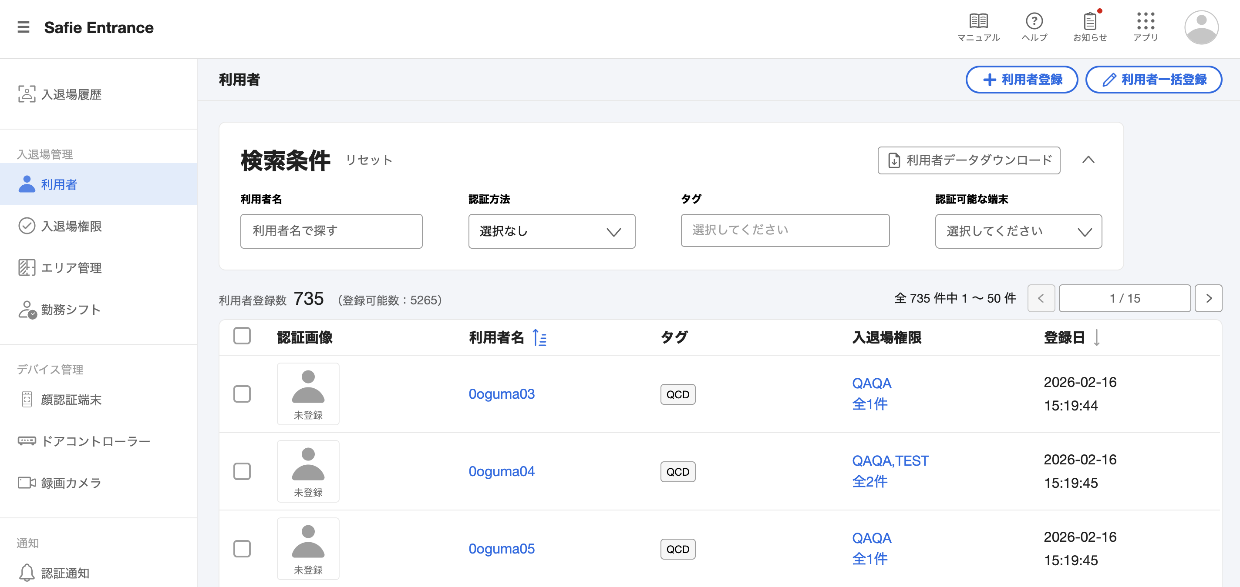Click the 登録日 column header

coord(1064,337)
